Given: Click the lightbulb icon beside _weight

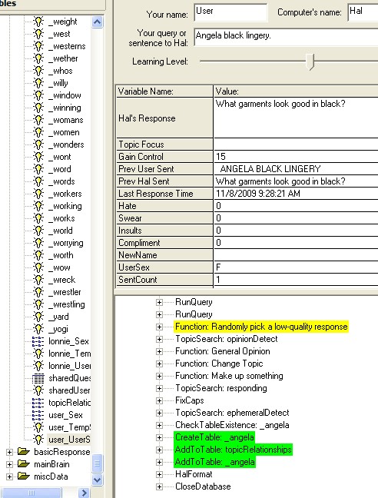Looking at the screenshot, I should pos(38,22).
